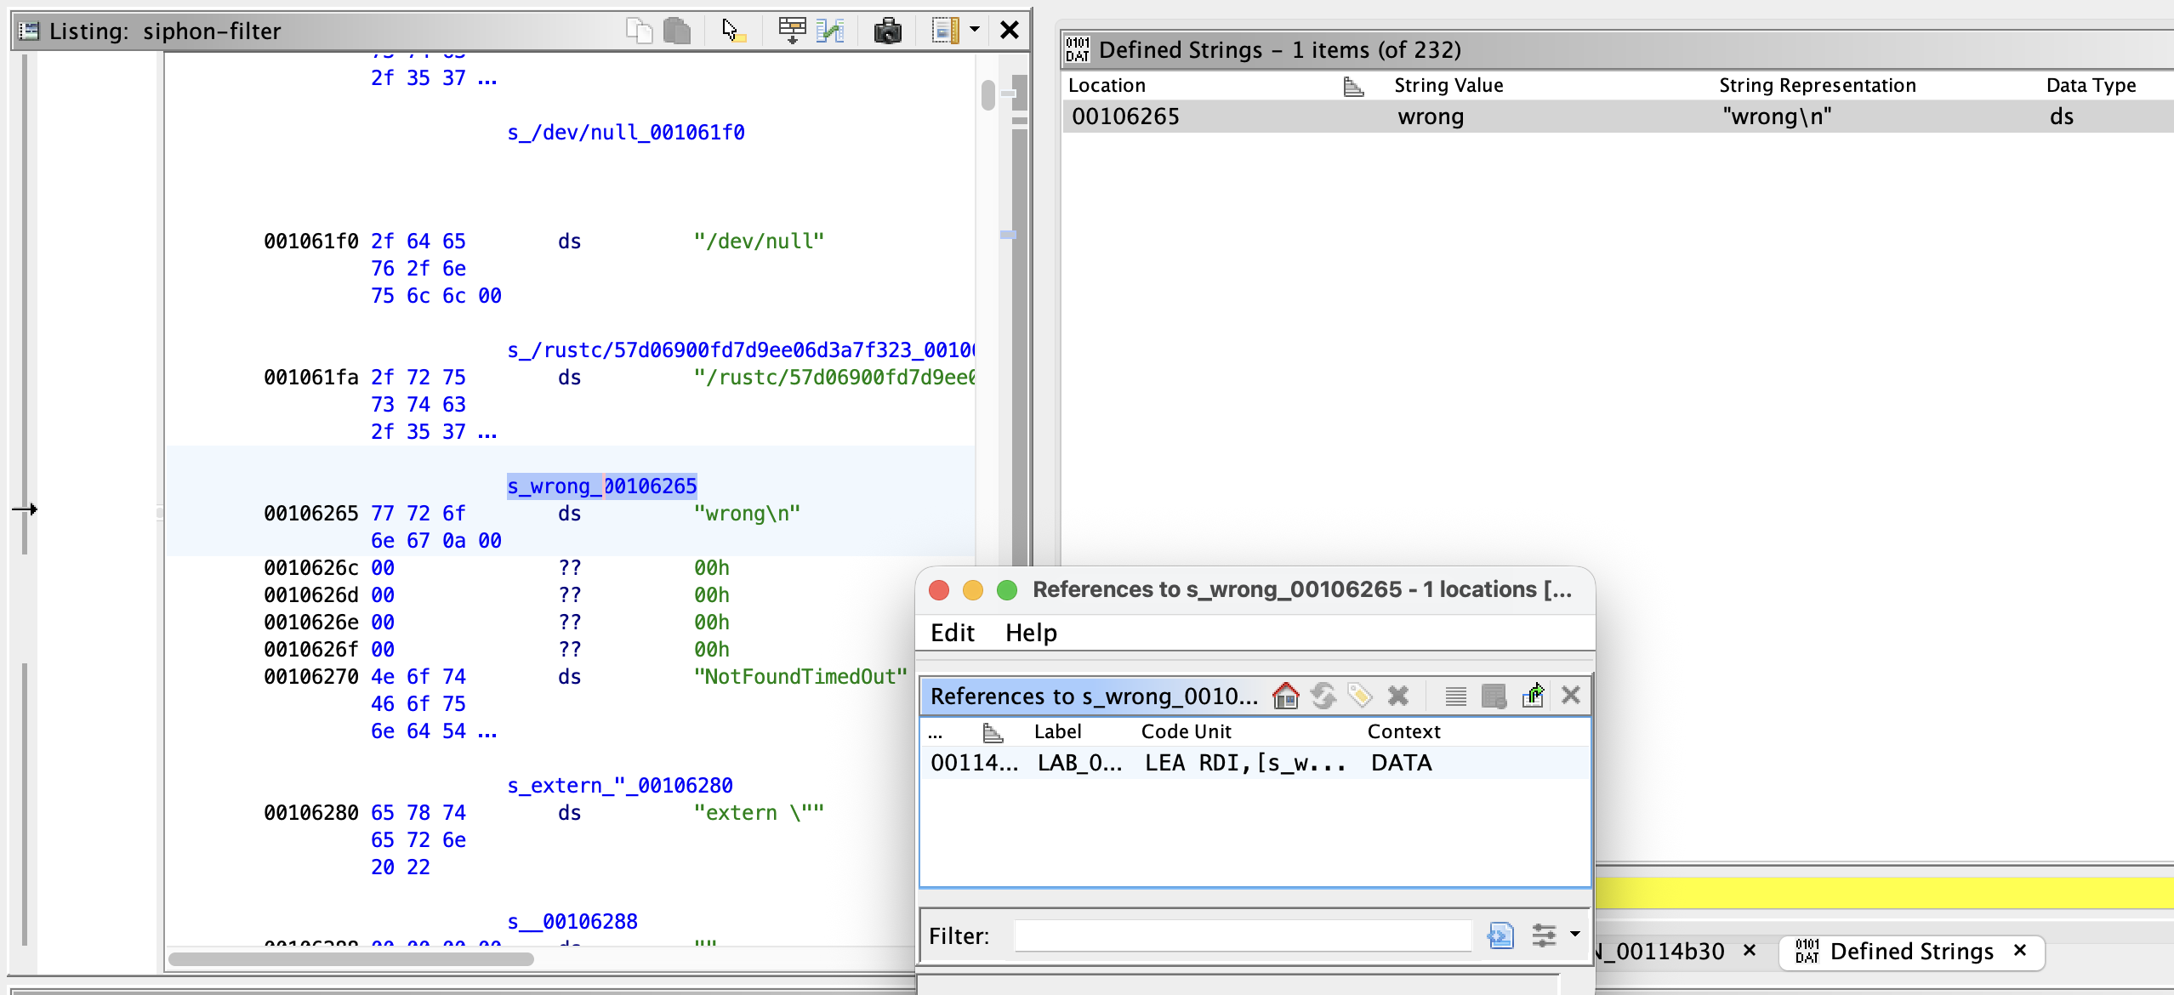
Task: Sort by Location column header
Action: 1107,85
